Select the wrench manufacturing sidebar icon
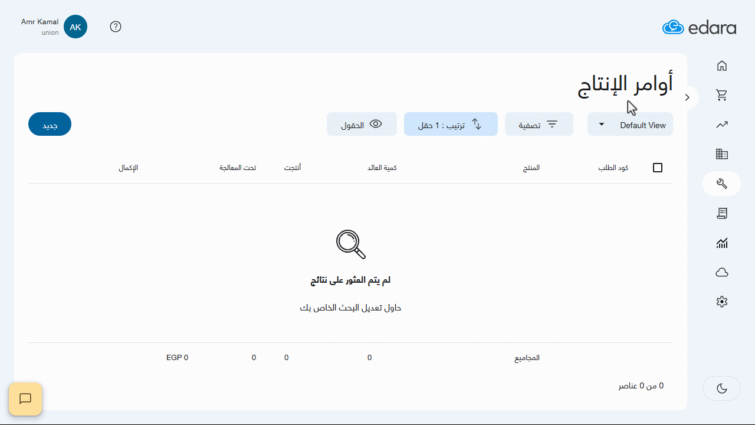The image size is (755, 425). click(x=721, y=184)
